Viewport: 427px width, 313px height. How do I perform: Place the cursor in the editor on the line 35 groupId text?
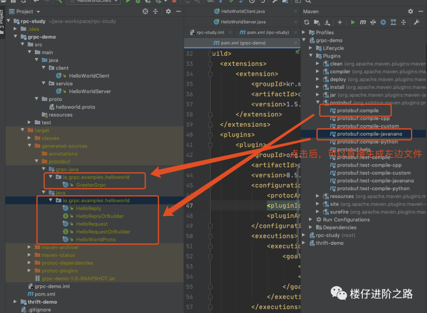276,84
